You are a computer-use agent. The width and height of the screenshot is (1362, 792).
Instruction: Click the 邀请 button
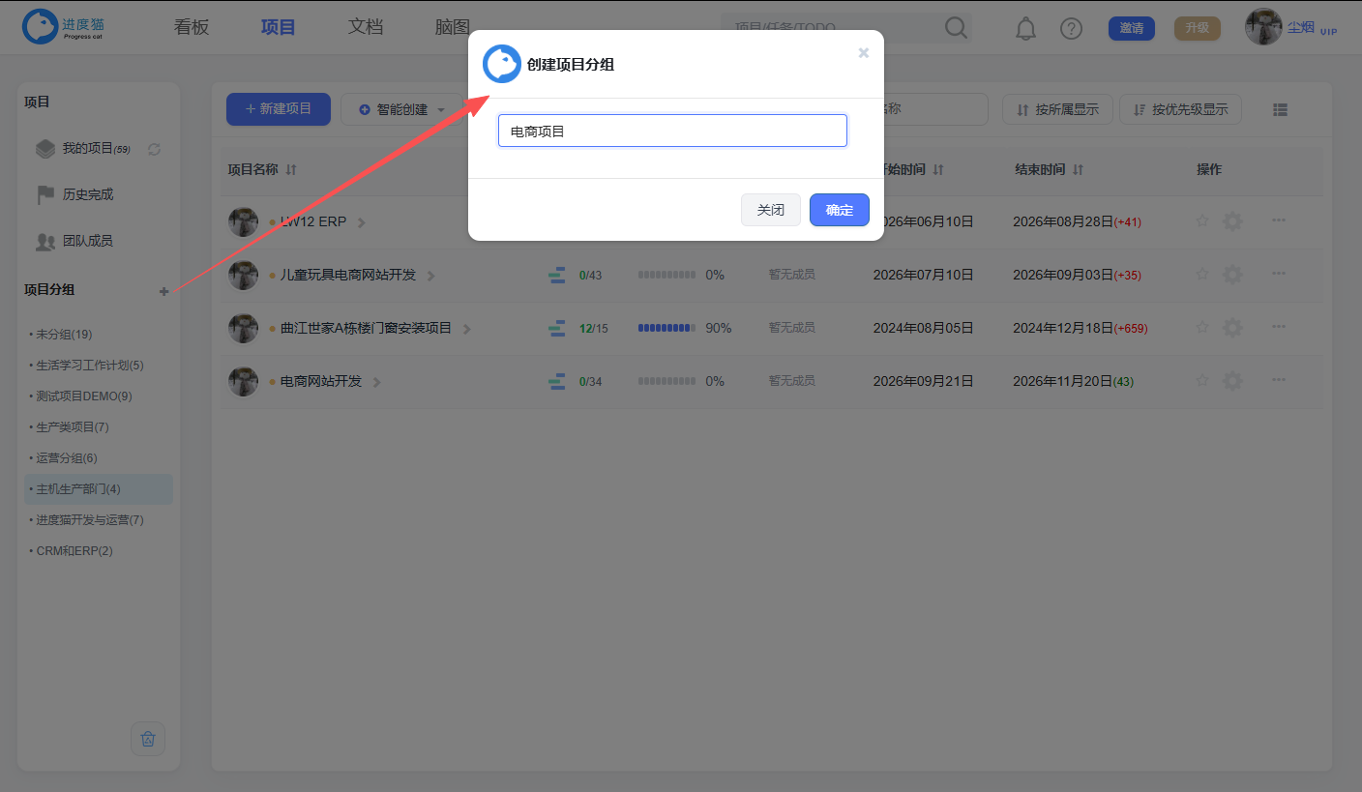tap(1132, 28)
